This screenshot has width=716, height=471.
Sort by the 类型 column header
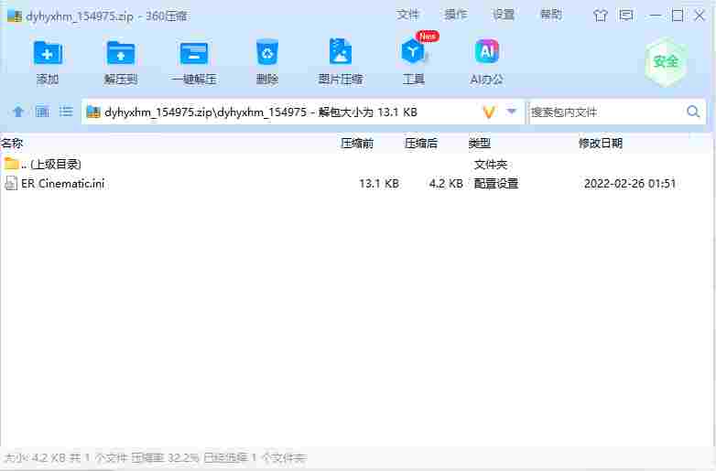point(480,144)
